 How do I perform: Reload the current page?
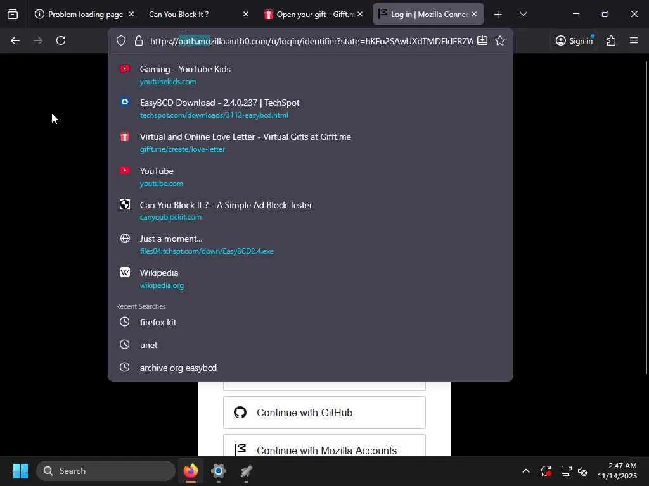tap(61, 40)
